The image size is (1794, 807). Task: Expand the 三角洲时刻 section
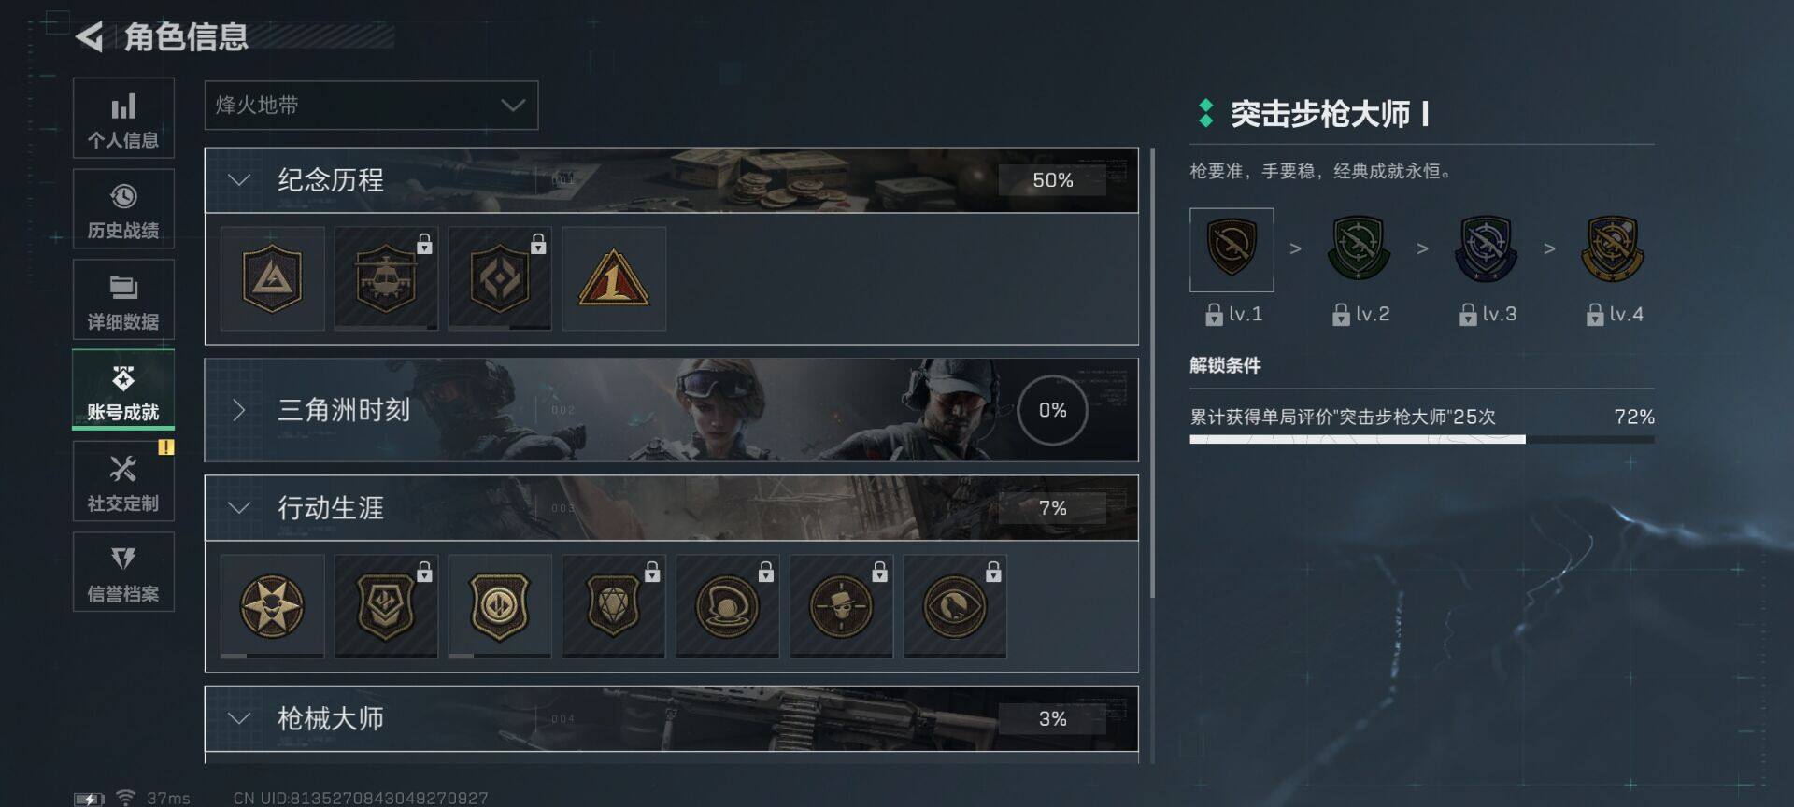click(x=671, y=410)
